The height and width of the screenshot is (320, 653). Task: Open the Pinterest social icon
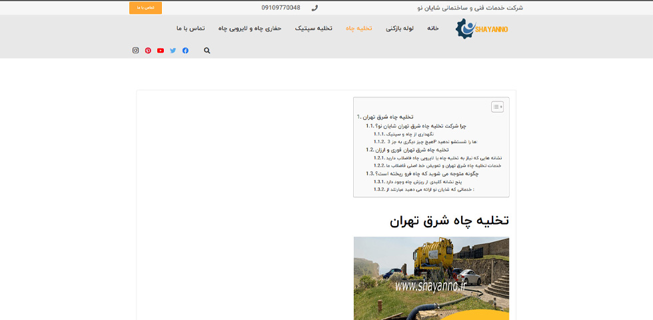click(148, 51)
